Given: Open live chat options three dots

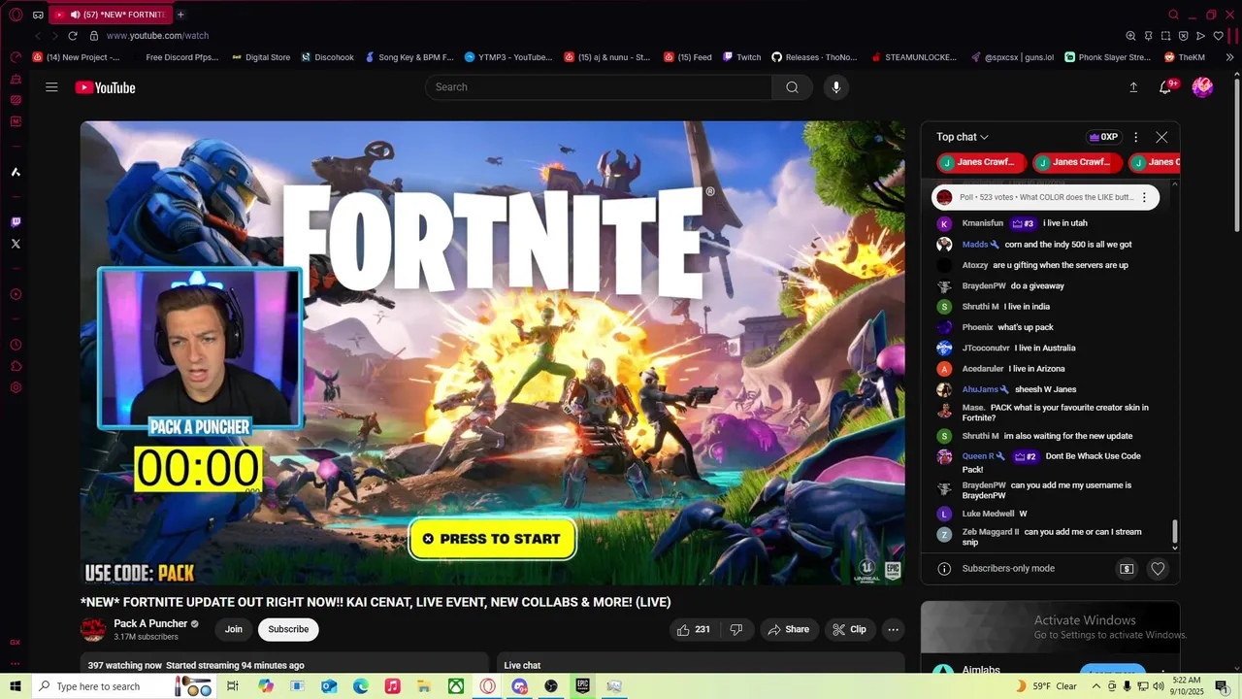Looking at the screenshot, I should coord(1136,137).
